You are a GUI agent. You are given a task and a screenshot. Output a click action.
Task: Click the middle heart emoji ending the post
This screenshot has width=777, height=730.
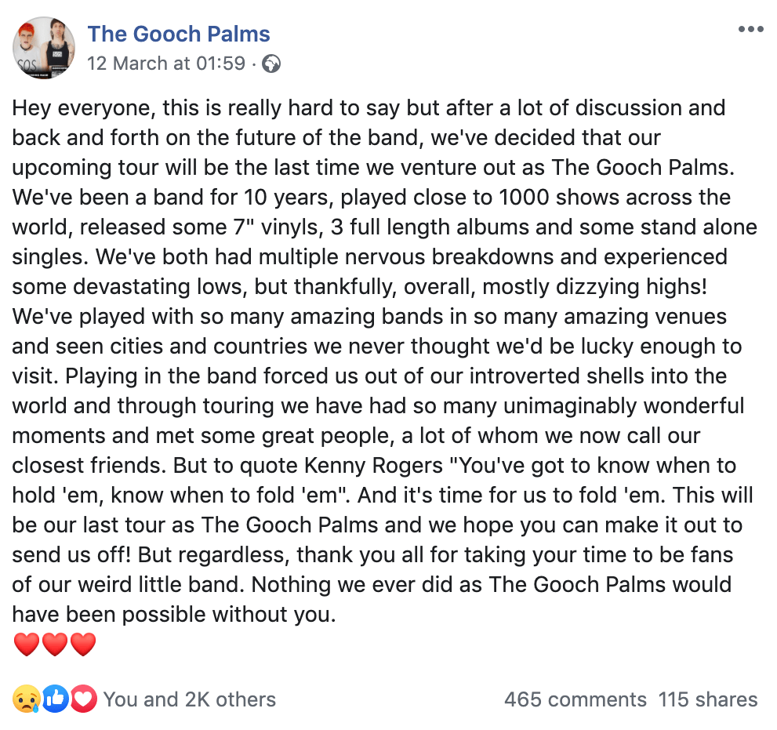55,645
